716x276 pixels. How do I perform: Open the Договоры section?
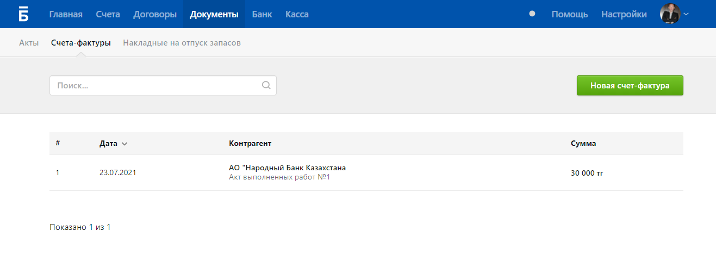[155, 14]
